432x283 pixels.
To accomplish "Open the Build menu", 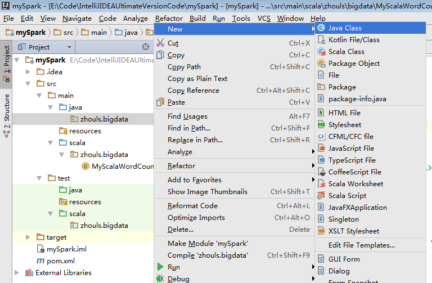I will pos(197,19).
